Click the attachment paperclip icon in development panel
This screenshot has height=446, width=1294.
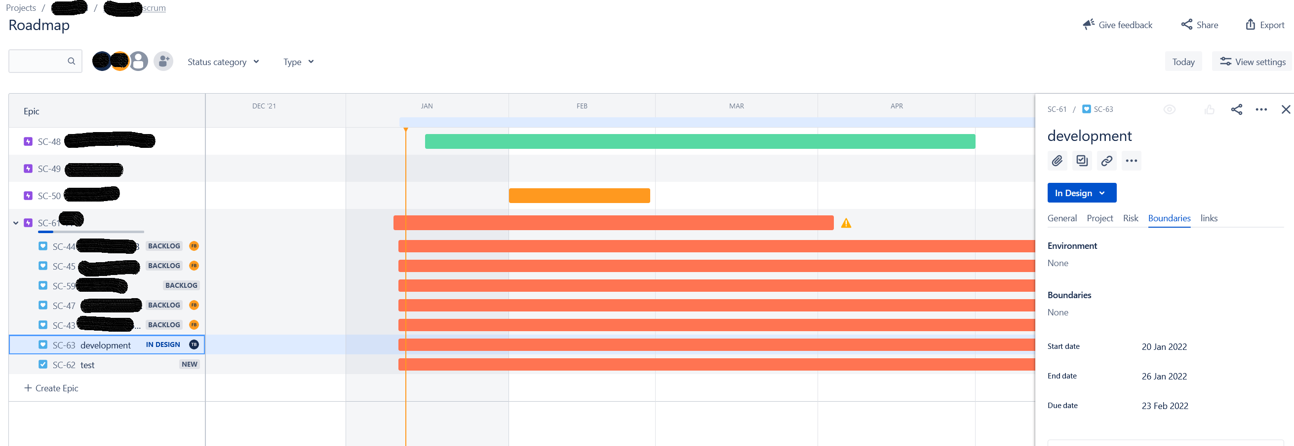(1057, 161)
